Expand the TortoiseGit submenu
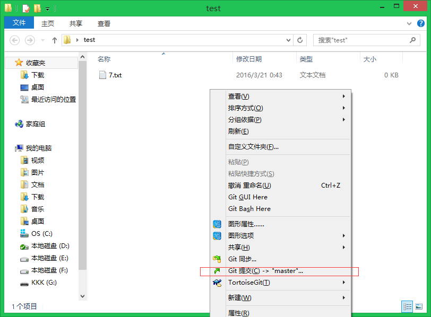Image resolution: width=431 pixels, height=317 pixels. point(344,283)
